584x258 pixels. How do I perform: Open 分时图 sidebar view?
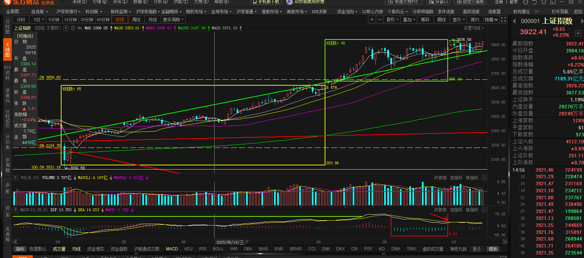7,27
